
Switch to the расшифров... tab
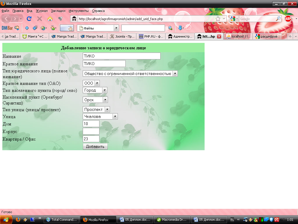(x=267, y=36)
